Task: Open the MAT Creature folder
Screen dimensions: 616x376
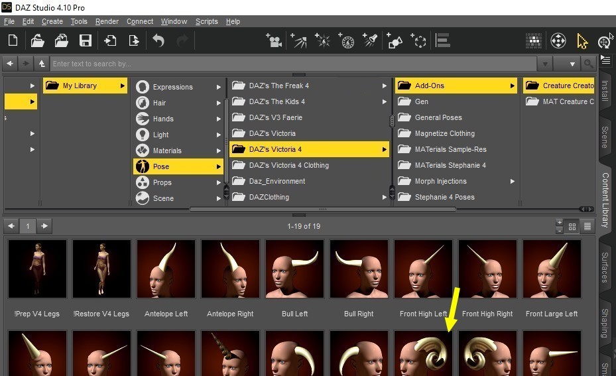Action: click(560, 101)
